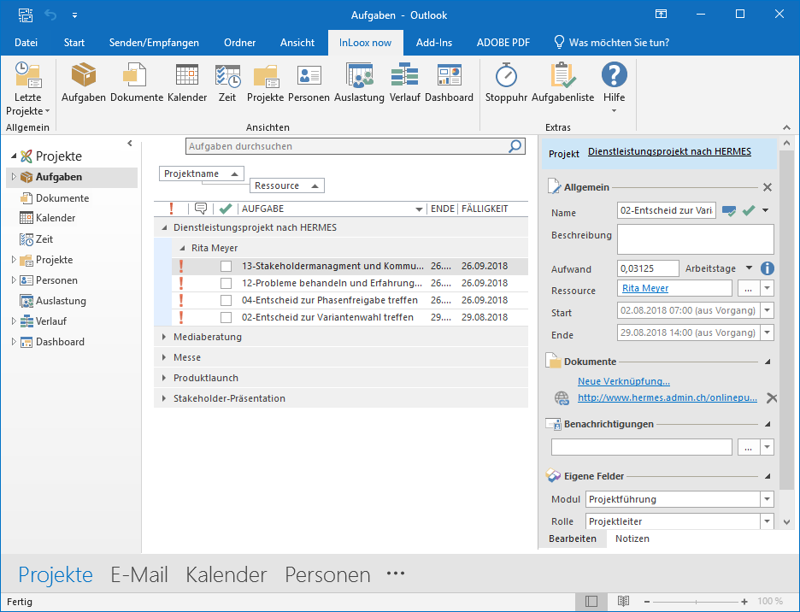This screenshot has width=800, height=612.
Task: Click the Beschreibung text box
Action: pos(696,239)
